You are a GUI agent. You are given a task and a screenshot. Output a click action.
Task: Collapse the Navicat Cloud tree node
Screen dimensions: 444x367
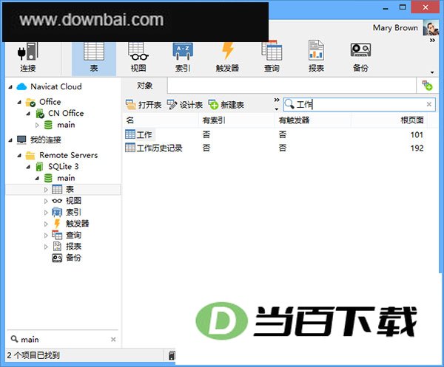pyautogui.click(x=10, y=87)
